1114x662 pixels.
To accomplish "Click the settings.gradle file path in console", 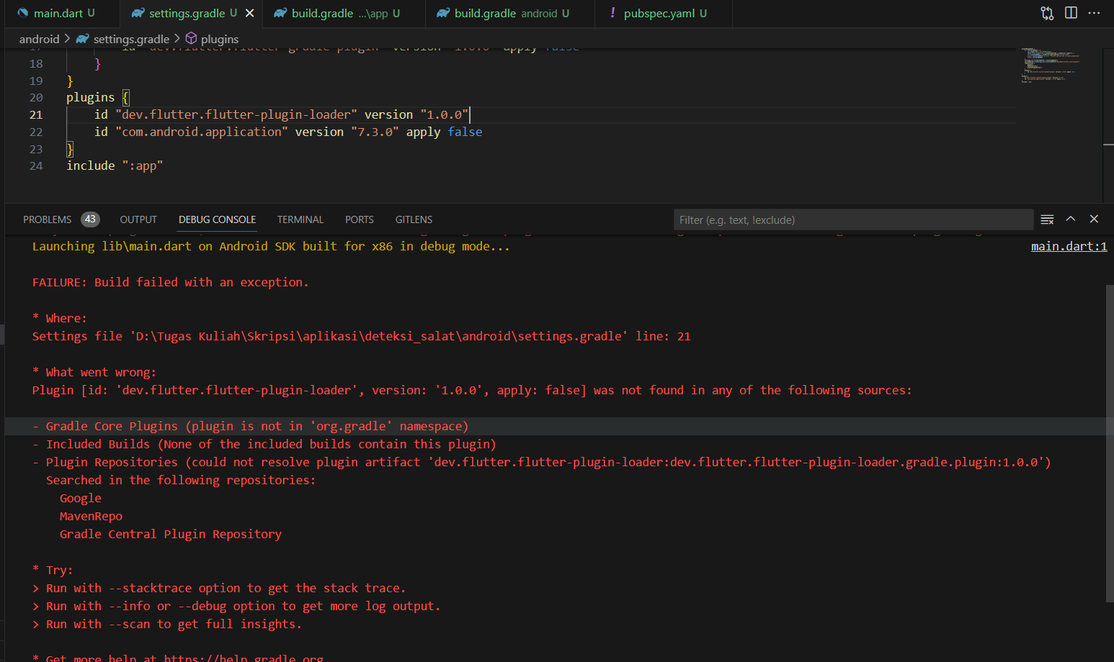I will 378,336.
